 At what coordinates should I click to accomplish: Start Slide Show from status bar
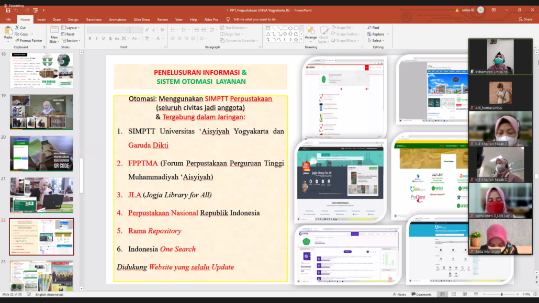pyautogui.click(x=476, y=295)
